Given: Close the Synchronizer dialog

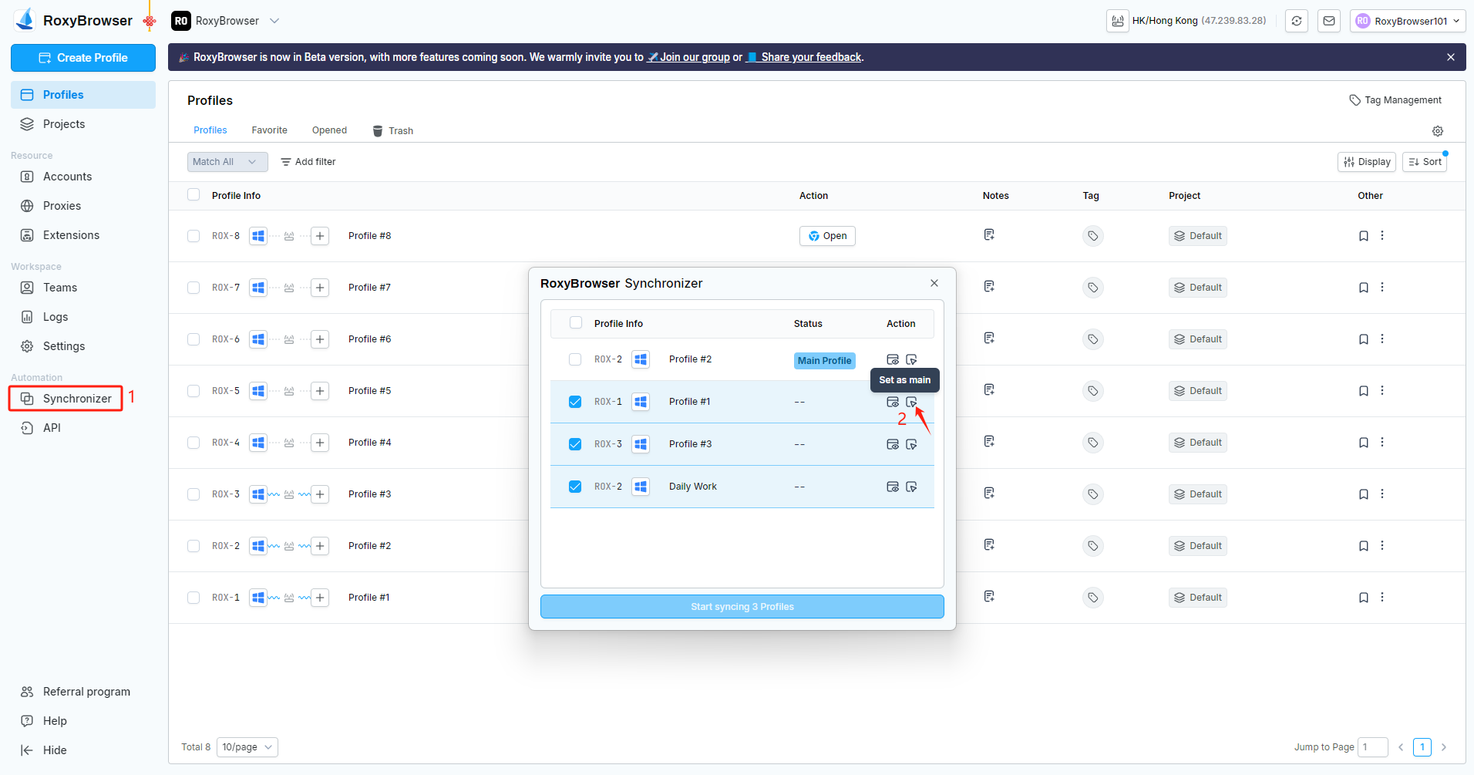Looking at the screenshot, I should click(x=934, y=283).
